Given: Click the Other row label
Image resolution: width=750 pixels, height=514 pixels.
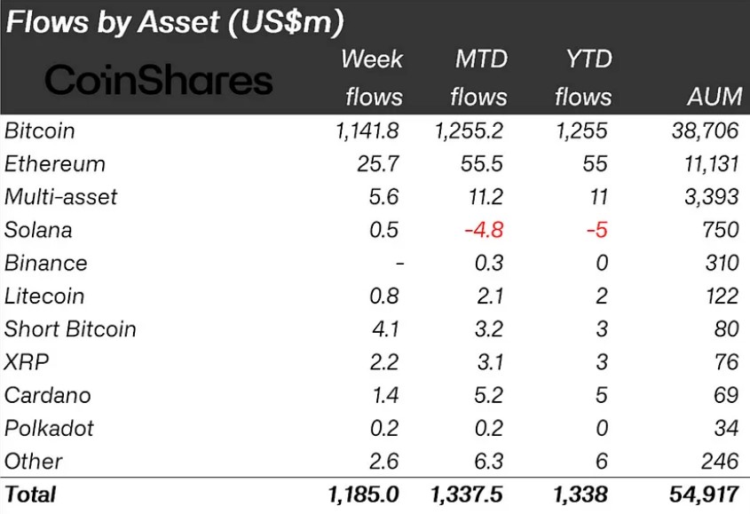Looking at the screenshot, I should [34, 462].
